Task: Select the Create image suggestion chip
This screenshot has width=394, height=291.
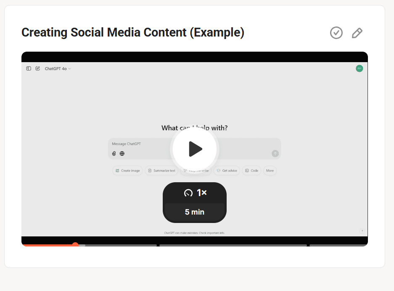Action: tap(127, 170)
